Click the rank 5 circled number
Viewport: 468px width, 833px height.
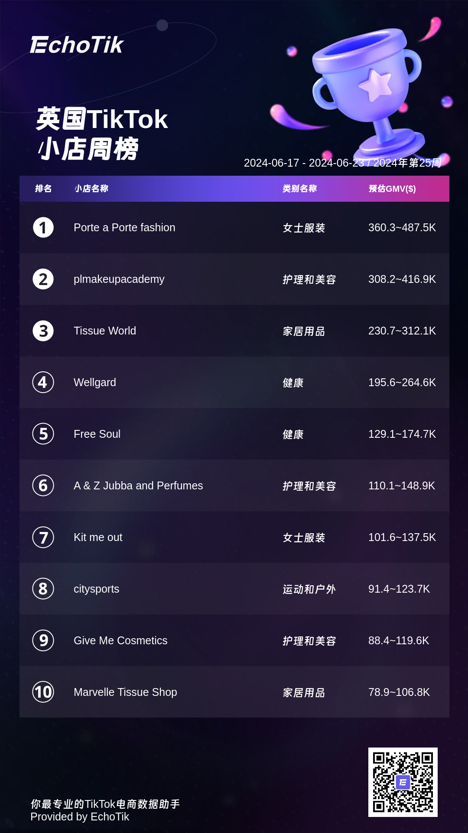pos(43,434)
